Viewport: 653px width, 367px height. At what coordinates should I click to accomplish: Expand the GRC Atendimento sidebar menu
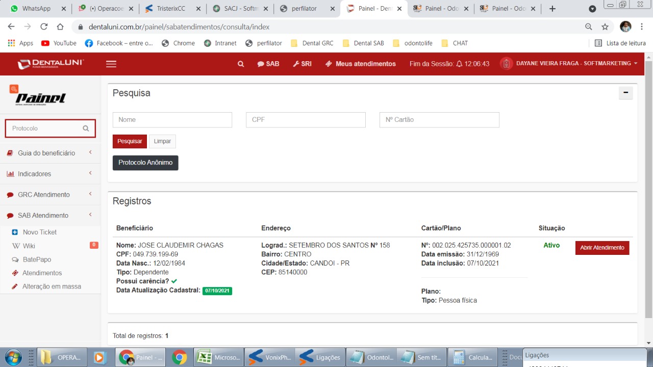(x=43, y=195)
